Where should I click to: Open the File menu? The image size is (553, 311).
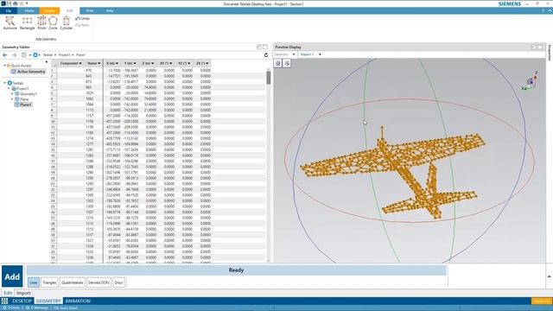coord(9,10)
